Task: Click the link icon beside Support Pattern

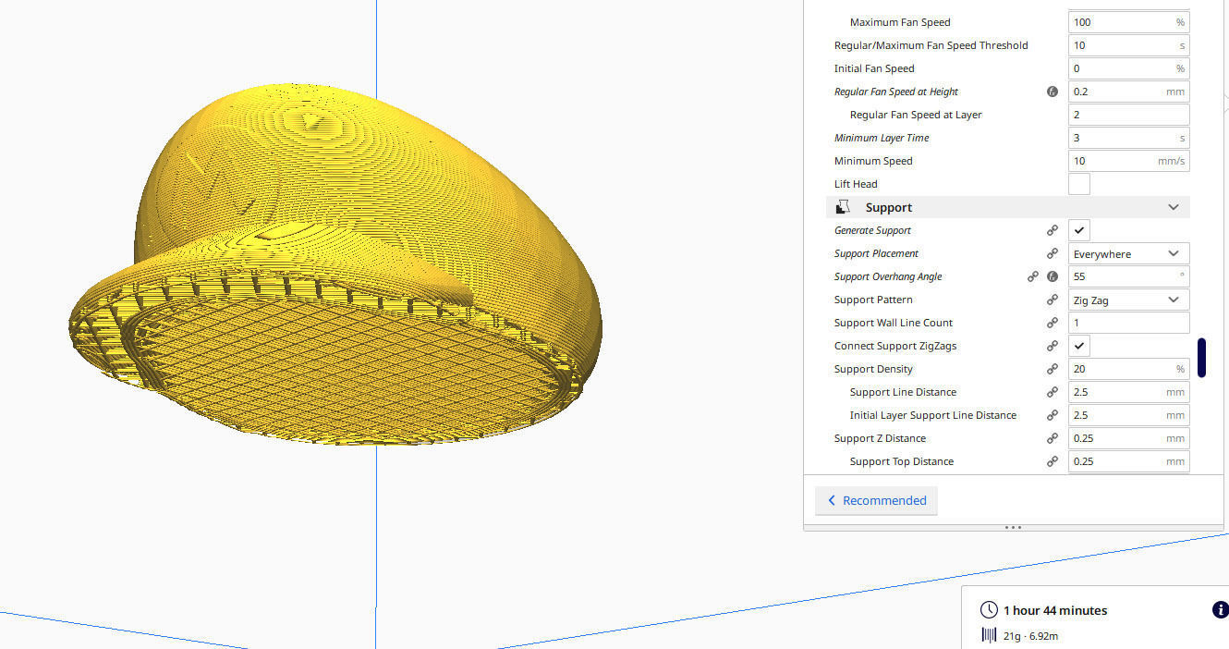Action: click(1052, 300)
